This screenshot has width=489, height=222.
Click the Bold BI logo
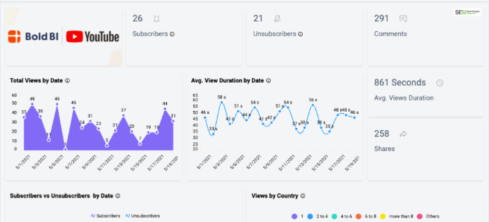[x=33, y=36]
